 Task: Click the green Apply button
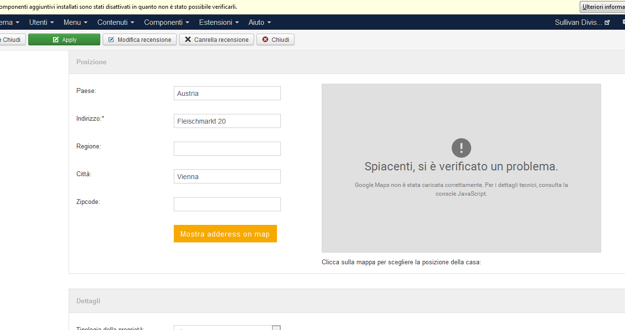64,39
